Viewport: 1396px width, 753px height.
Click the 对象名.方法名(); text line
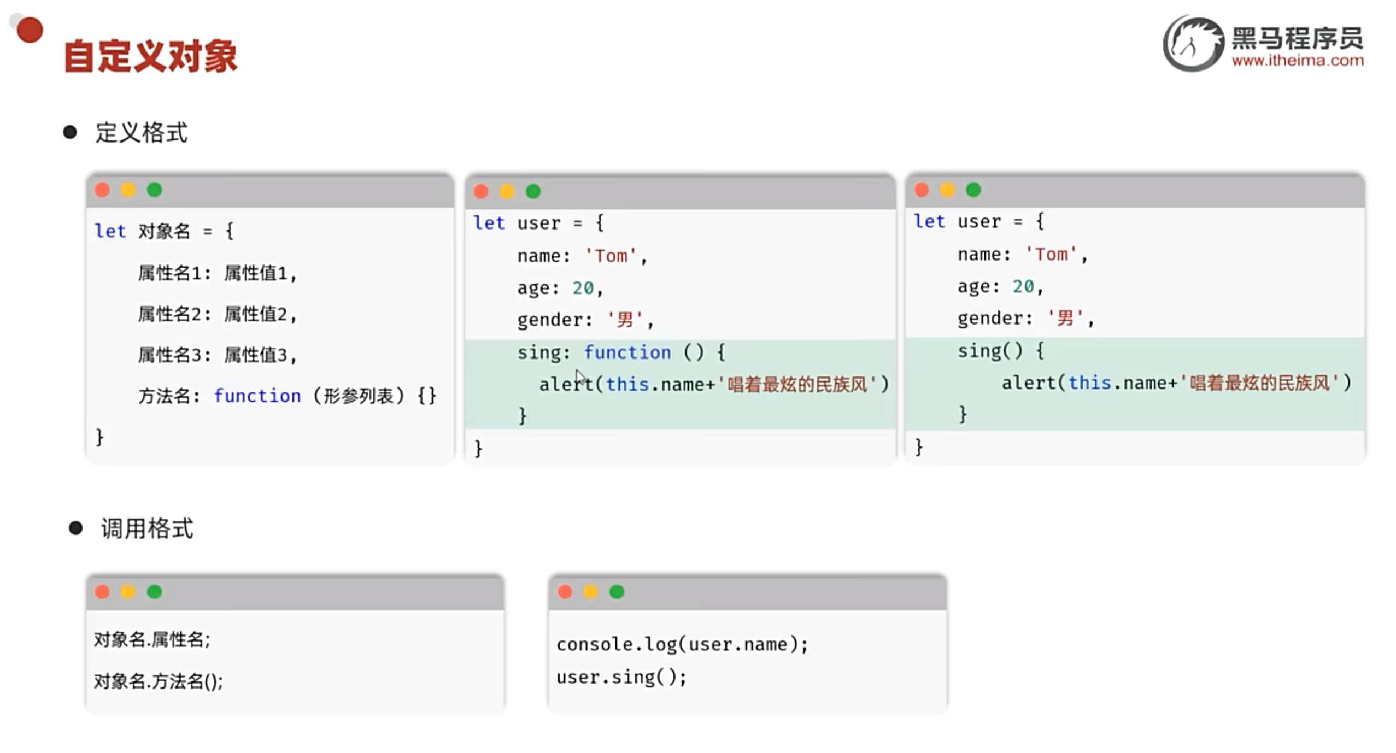[159, 681]
